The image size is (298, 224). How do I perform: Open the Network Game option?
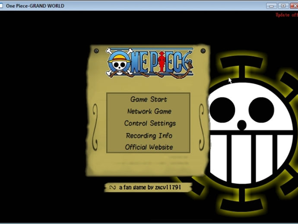pyautogui.click(x=149, y=111)
